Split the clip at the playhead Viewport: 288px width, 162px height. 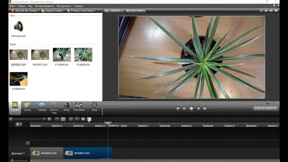[77, 119]
